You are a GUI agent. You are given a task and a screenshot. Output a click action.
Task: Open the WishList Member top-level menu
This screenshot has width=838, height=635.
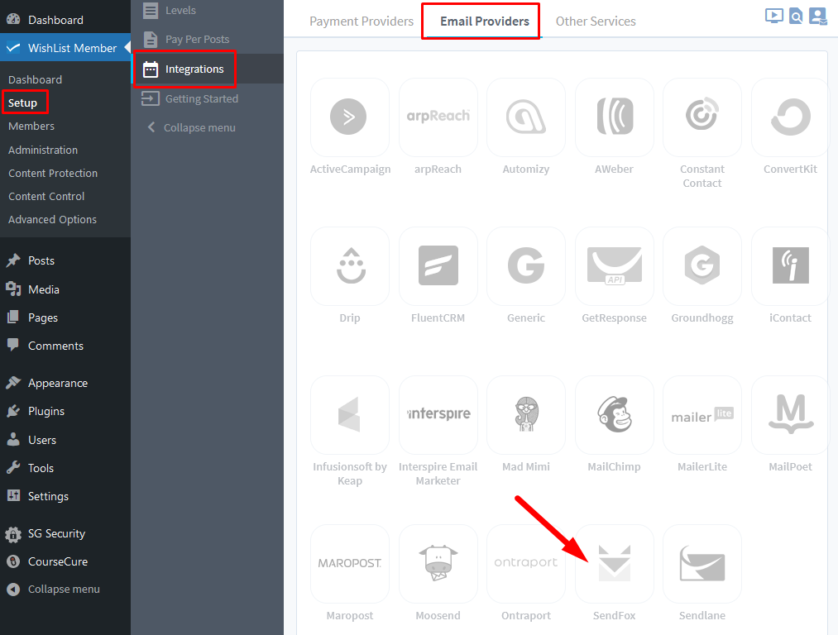(65, 47)
